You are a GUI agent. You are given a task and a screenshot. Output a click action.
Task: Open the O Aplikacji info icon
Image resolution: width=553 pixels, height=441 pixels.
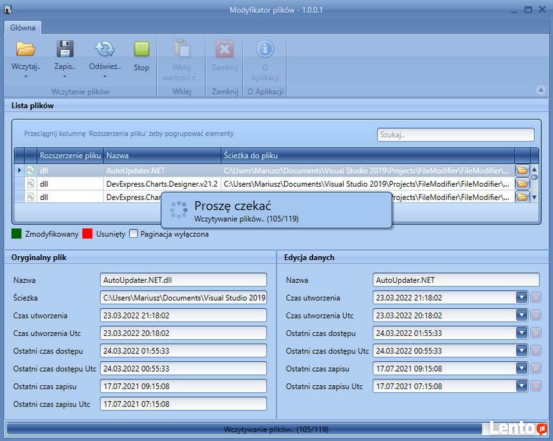(265, 49)
